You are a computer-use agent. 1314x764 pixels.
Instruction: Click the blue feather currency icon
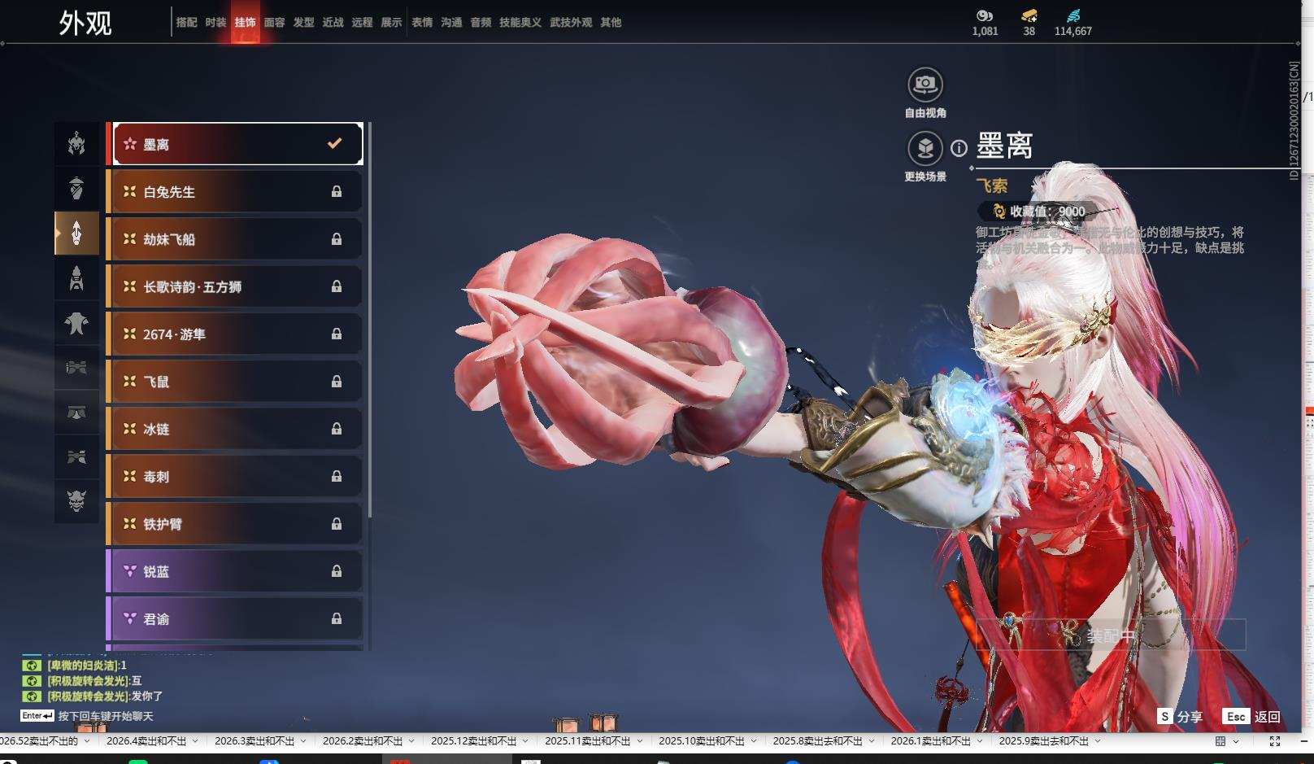(1073, 15)
